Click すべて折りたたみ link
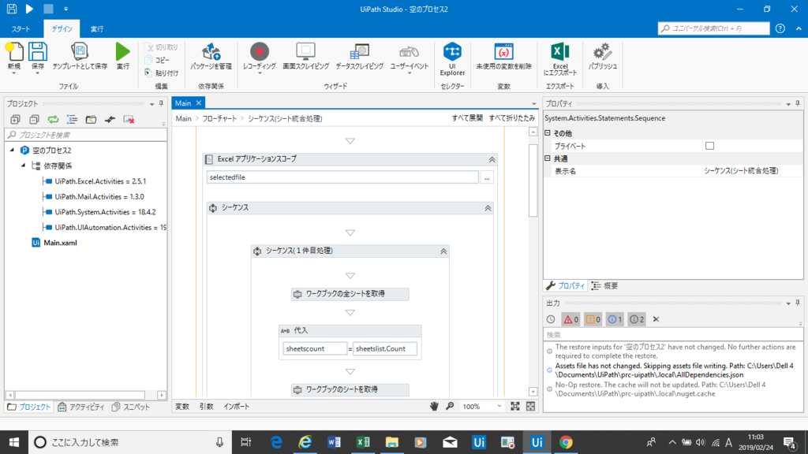 click(x=511, y=118)
